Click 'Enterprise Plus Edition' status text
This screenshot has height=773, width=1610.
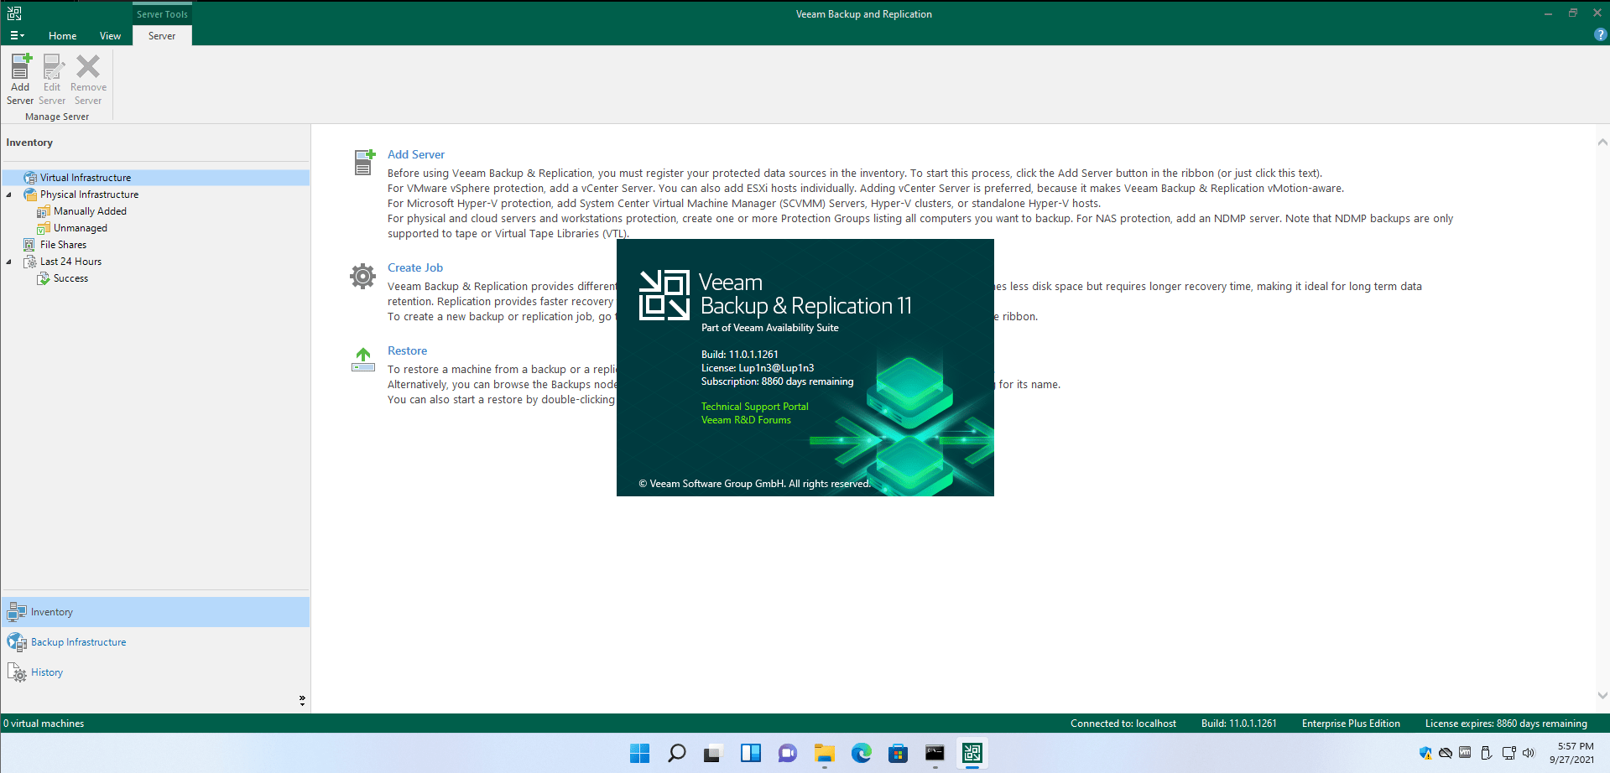click(1351, 724)
